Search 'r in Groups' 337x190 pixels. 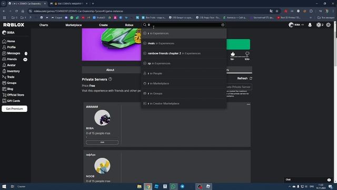[184, 93]
